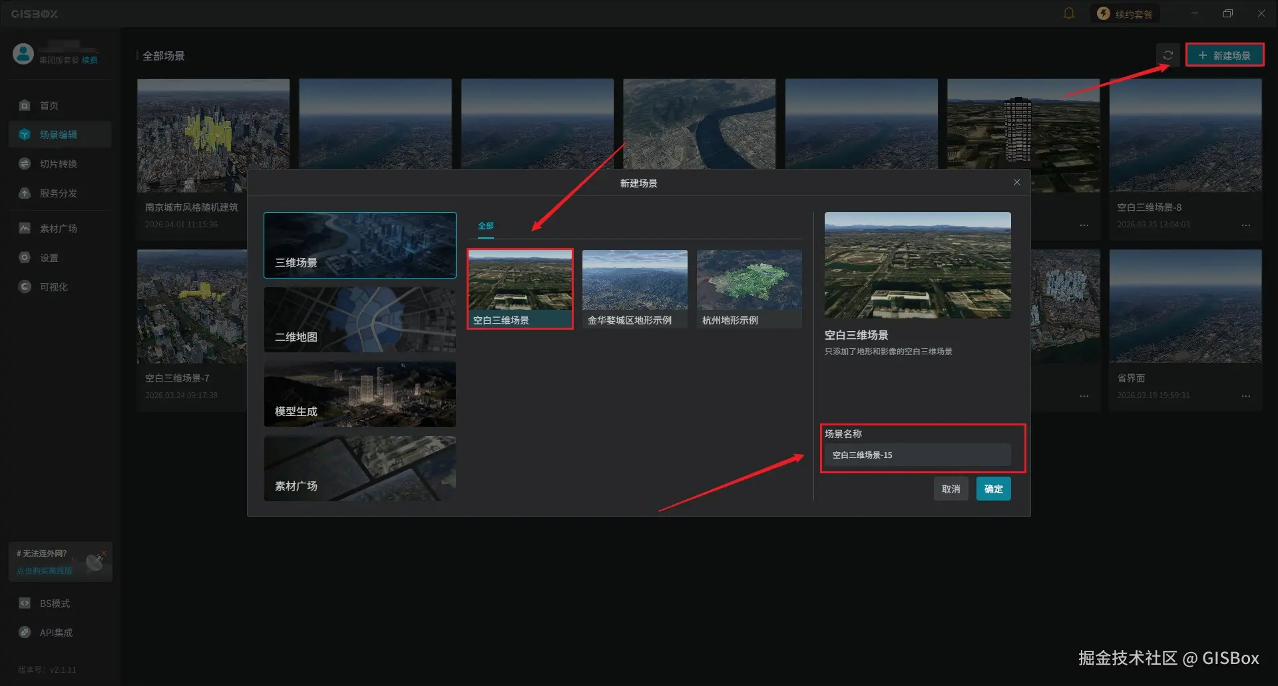Screen dimensions: 1278x686
Task: Choose the 三维场景 category card
Action: [360, 245]
